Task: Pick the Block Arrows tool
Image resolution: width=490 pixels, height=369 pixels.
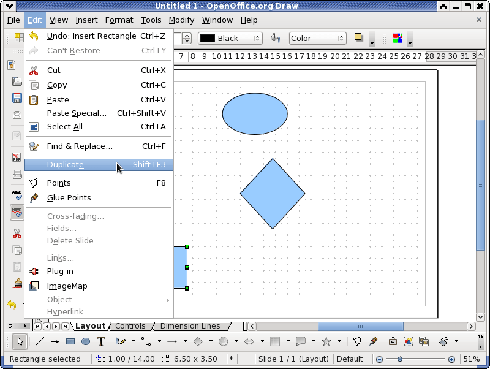Action: click(x=249, y=341)
